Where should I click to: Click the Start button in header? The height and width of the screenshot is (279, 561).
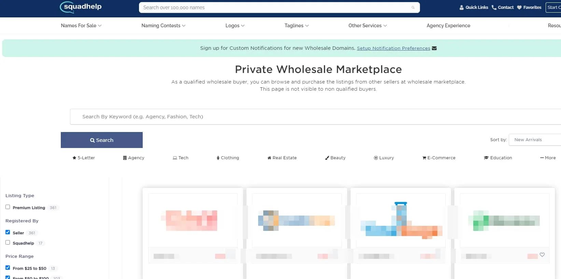(553, 8)
